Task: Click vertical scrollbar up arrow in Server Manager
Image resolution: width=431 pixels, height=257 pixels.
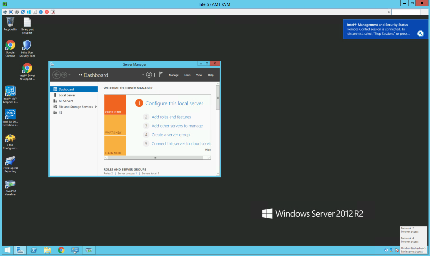Action: coord(218,84)
